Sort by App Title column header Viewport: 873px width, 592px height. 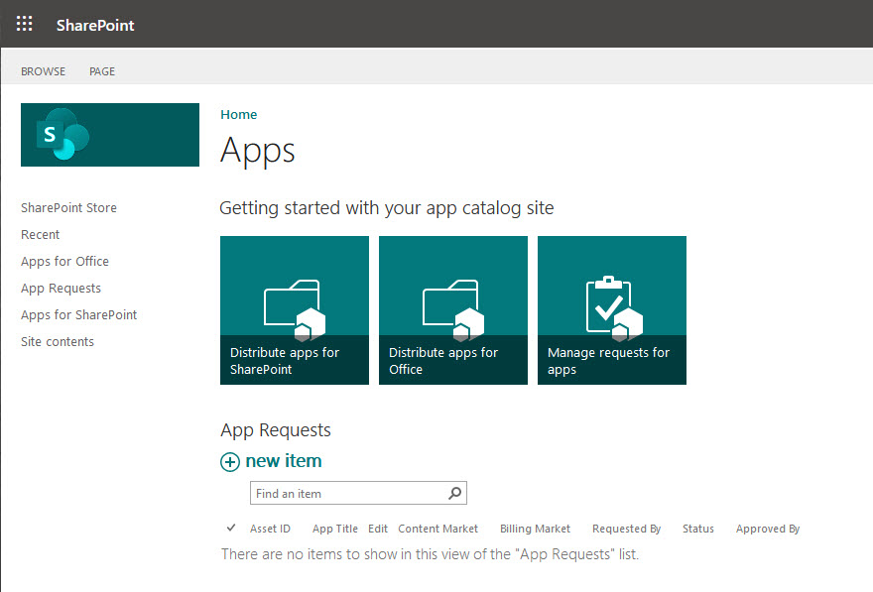(335, 529)
